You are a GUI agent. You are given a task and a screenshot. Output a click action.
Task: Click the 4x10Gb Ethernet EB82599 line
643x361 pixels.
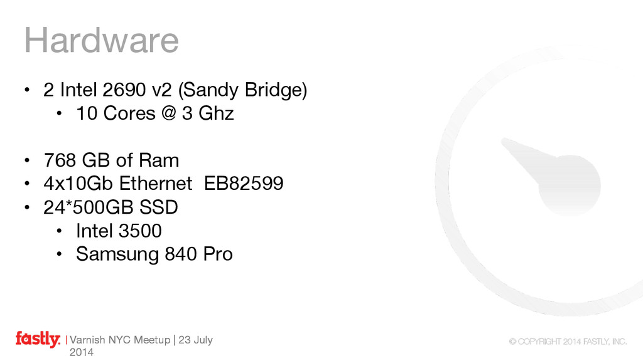click(163, 184)
